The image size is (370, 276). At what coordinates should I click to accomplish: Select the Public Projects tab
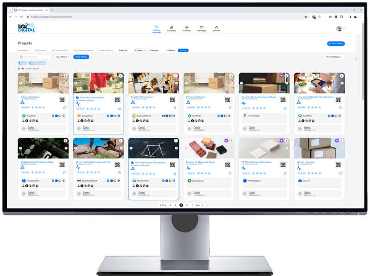click(x=106, y=50)
